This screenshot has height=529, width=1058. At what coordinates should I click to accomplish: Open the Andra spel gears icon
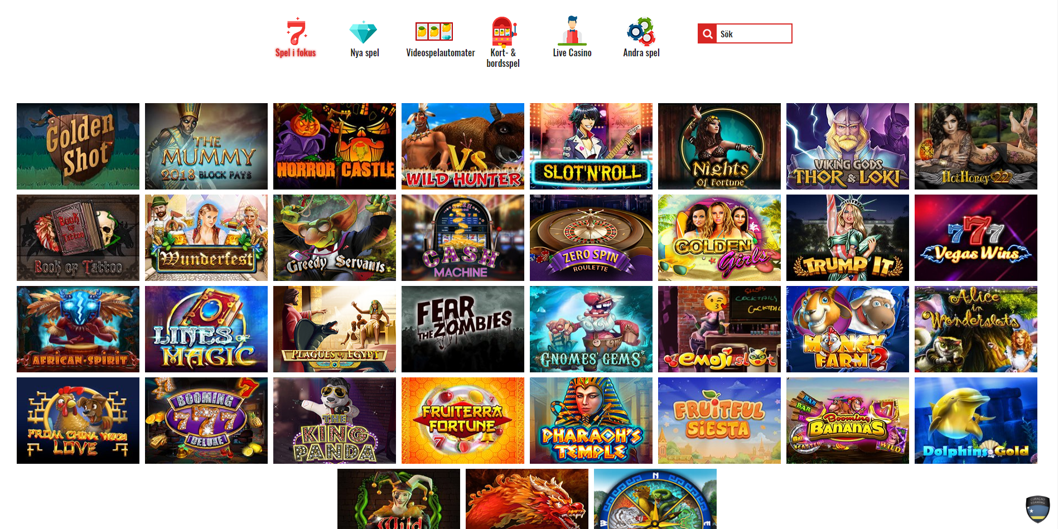(641, 31)
